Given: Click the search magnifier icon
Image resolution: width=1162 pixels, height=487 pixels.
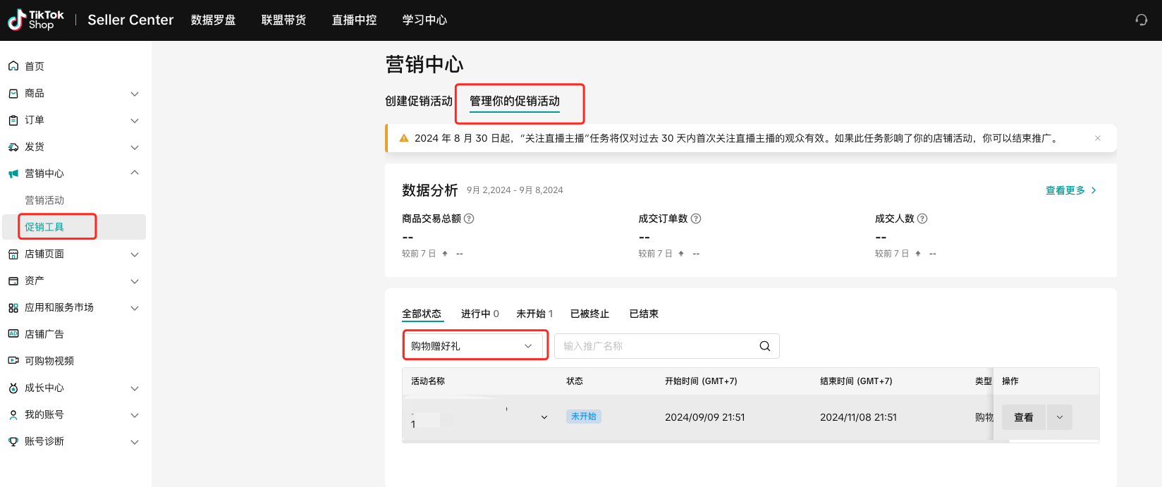Looking at the screenshot, I should pyautogui.click(x=764, y=346).
